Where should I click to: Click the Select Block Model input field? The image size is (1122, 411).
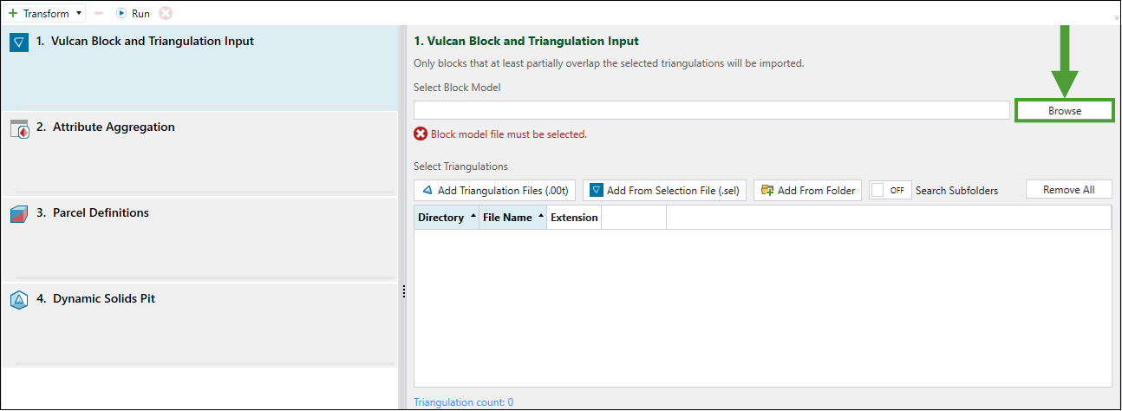click(x=712, y=111)
